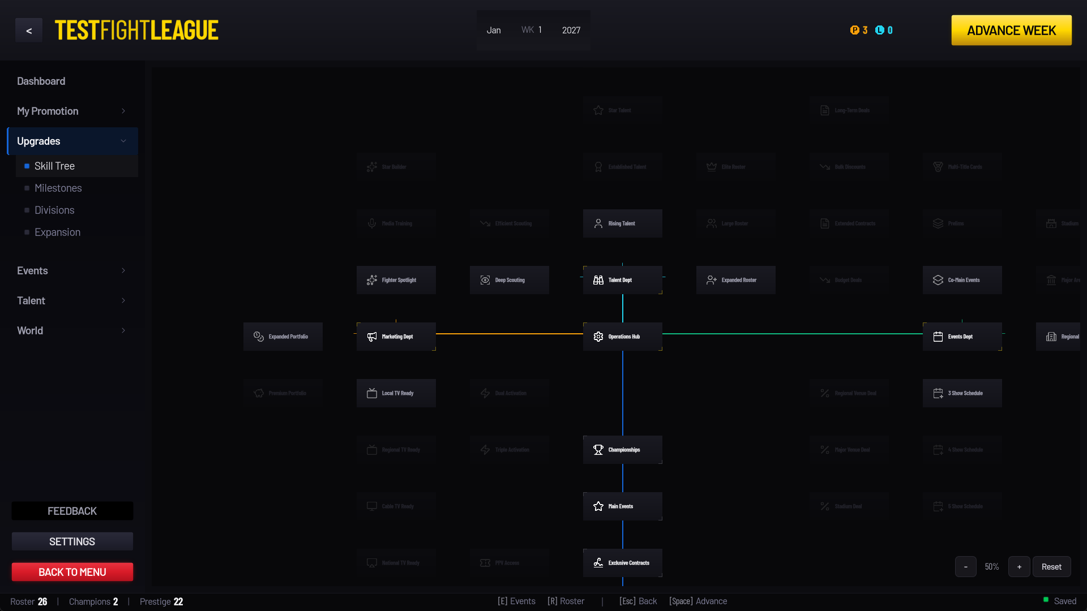This screenshot has width=1087, height=611.
Task: Click the Back to Menu button
Action: pos(72,572)
